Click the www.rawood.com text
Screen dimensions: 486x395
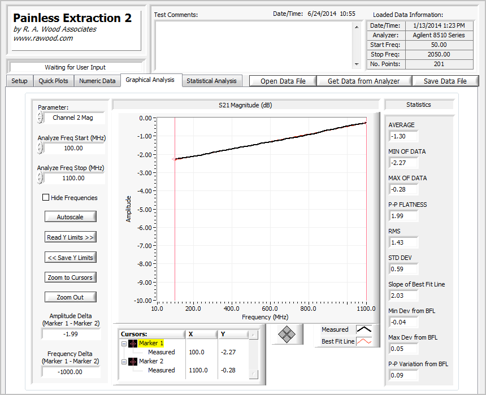coord(43,38)
